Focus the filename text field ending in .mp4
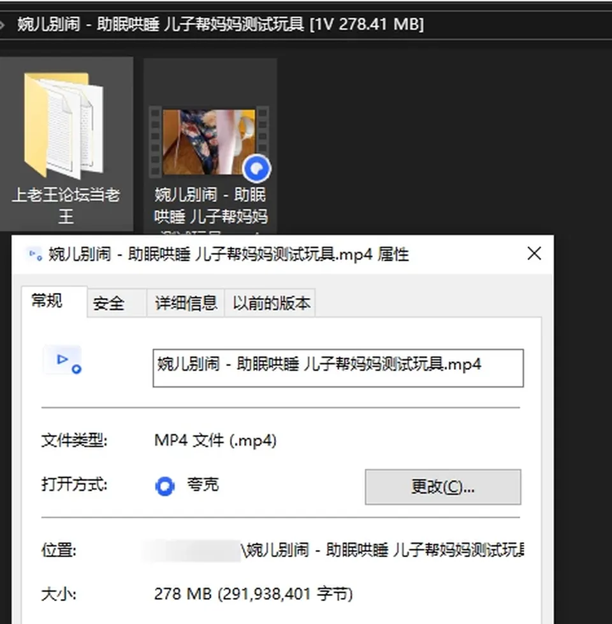This screenshot has height=624, width=612. [x=338, y=368]
